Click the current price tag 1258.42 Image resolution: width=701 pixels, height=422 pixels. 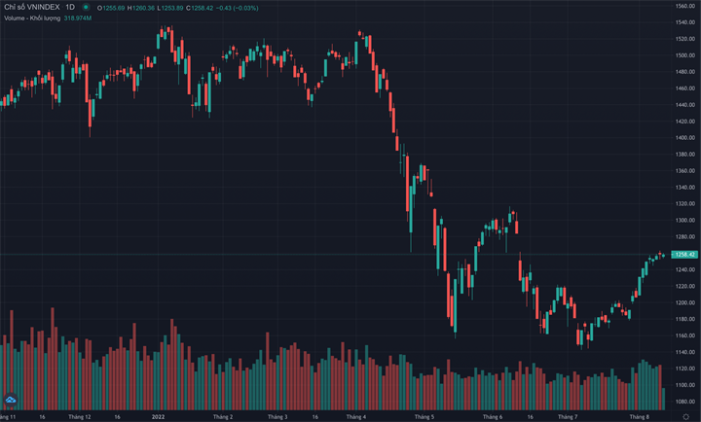(684, 255)
